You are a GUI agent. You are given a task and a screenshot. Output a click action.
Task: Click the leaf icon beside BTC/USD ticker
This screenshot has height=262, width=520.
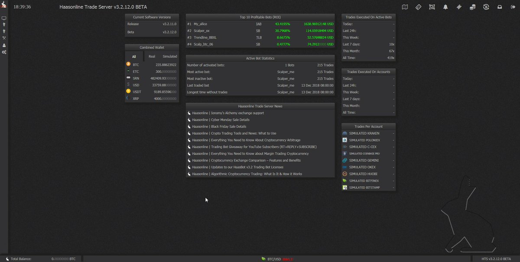pos(263,259)
